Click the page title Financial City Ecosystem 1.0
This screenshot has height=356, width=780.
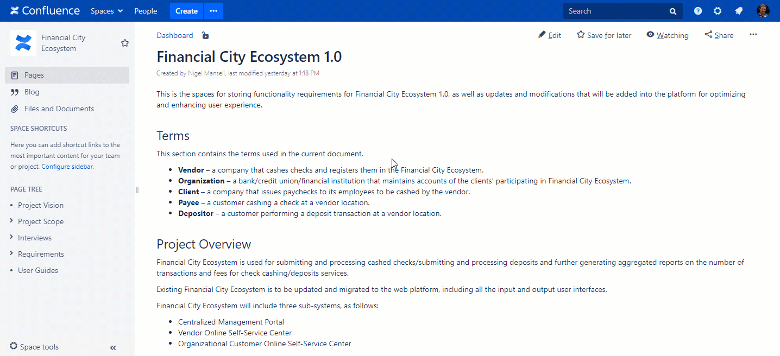249,57
